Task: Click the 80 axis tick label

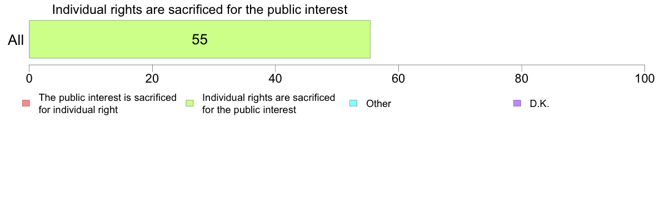Action: point(522,78)
